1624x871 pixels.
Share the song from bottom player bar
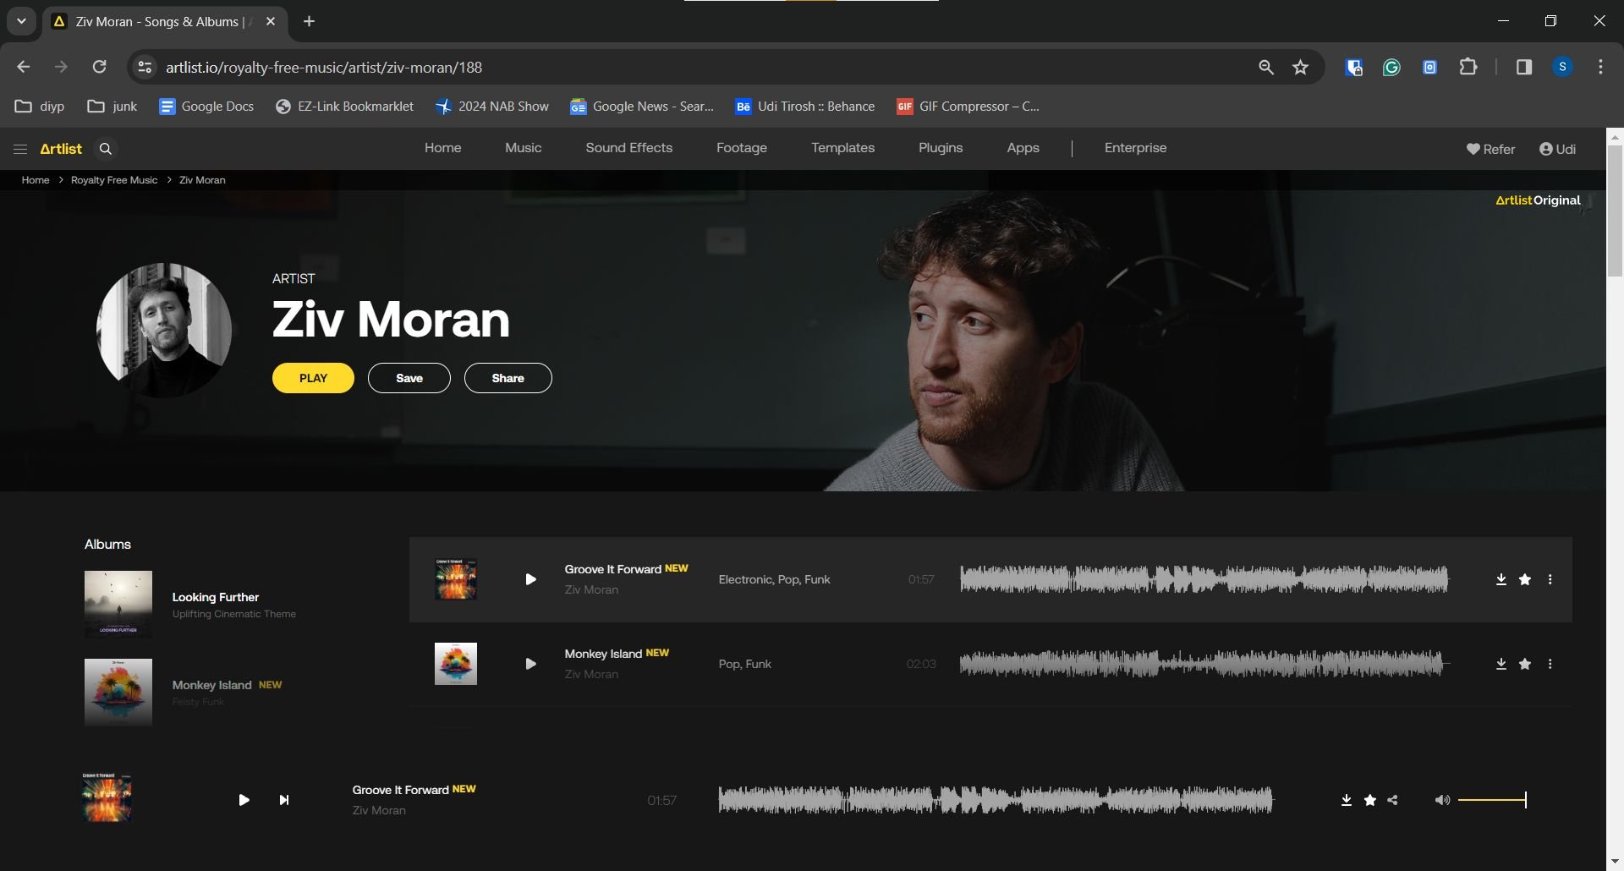pos(1393,800)
